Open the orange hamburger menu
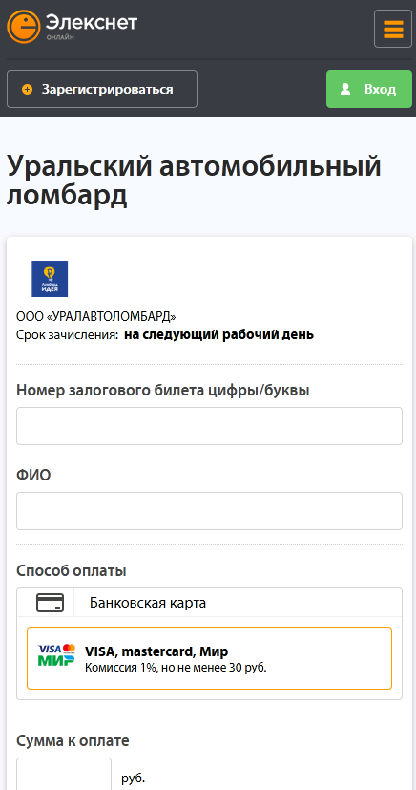 pos(393,29)
